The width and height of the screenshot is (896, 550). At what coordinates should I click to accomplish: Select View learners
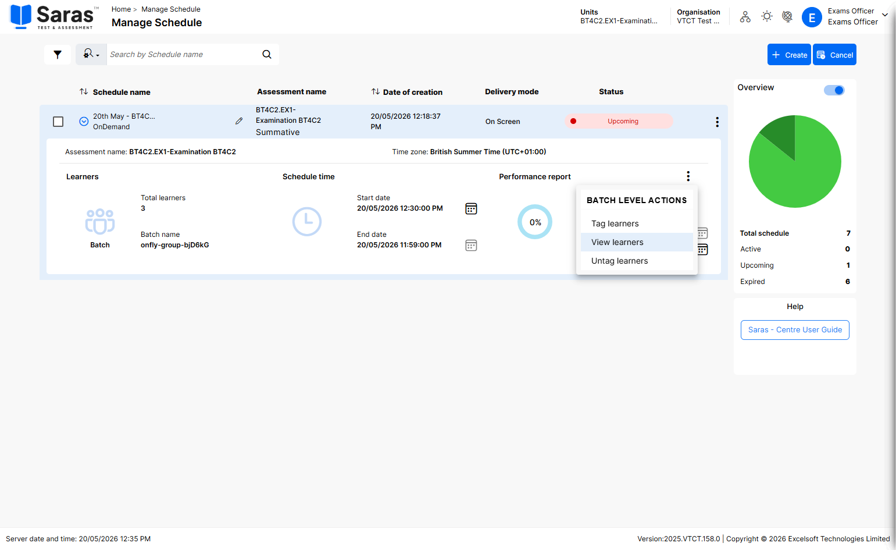[637, 242]
